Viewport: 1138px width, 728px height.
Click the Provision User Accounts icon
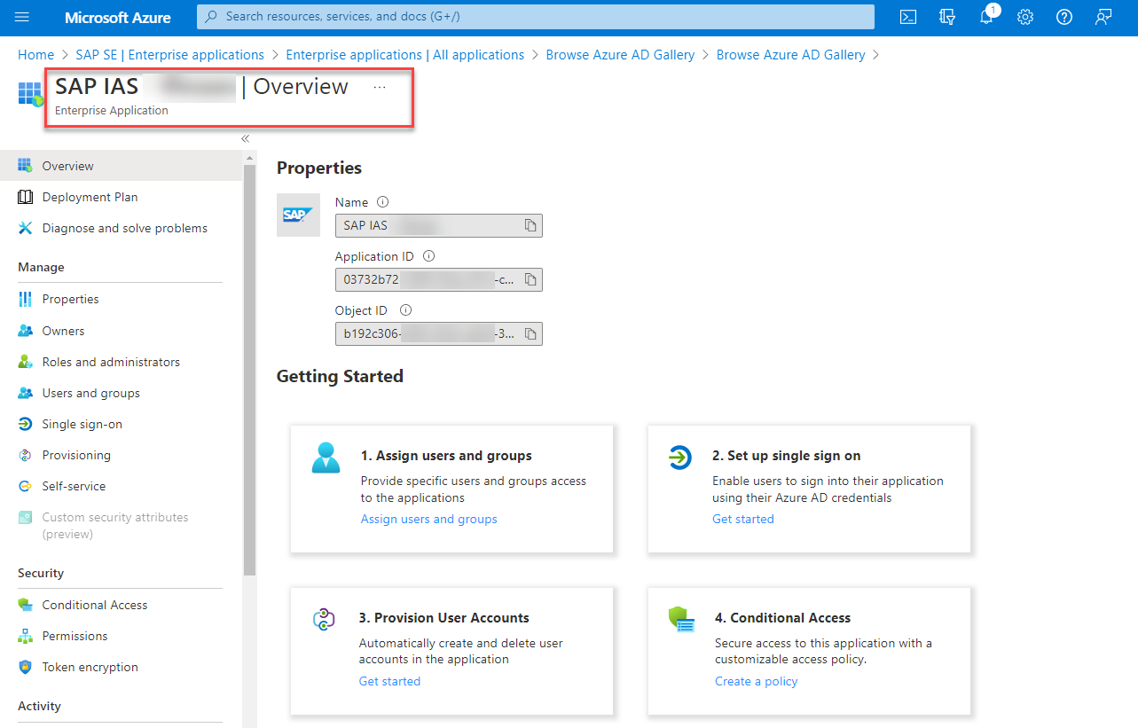(324, 620)
